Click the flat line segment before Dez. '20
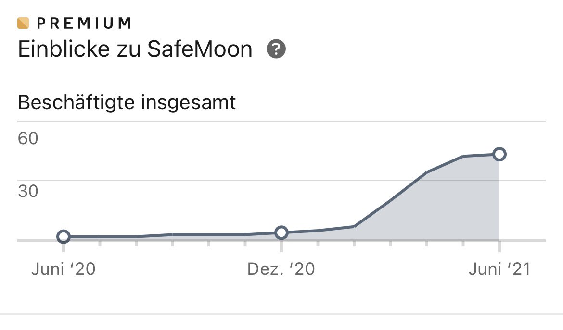Viewport: 563px width, 330px height. pyautogui.click(x=209, y=235)
